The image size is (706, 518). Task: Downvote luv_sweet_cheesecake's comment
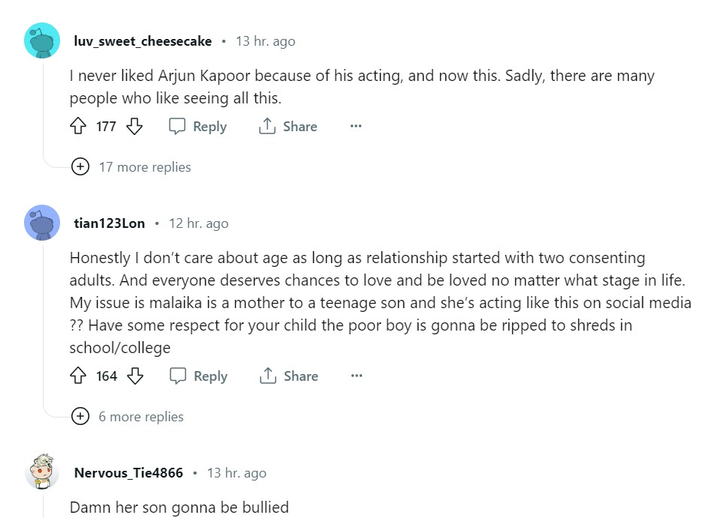[134, 127]
